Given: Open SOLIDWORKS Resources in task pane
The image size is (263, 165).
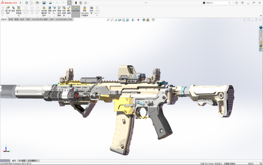Looking at the screenshot, I should pyautogui.click(x=261, y=31).
